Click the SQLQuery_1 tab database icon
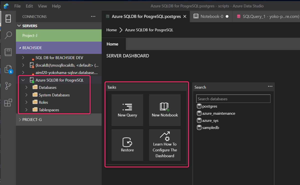This screenshot has width=300, height=185. (x=238, y=17)
